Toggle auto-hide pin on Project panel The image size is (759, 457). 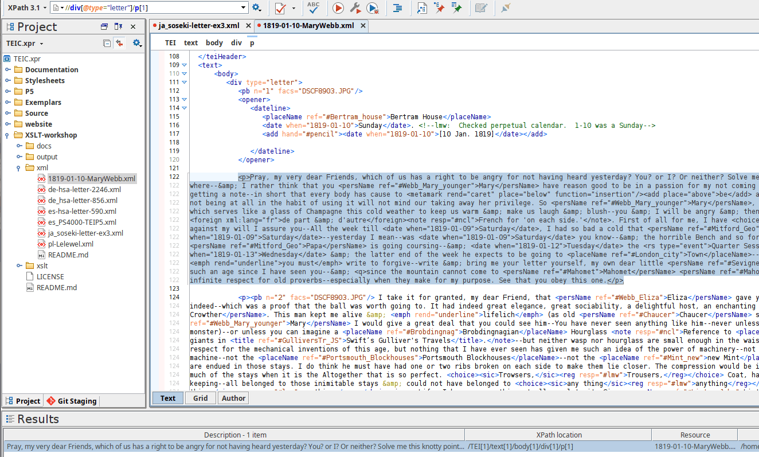pyautogui.click(x=118, y=26)
